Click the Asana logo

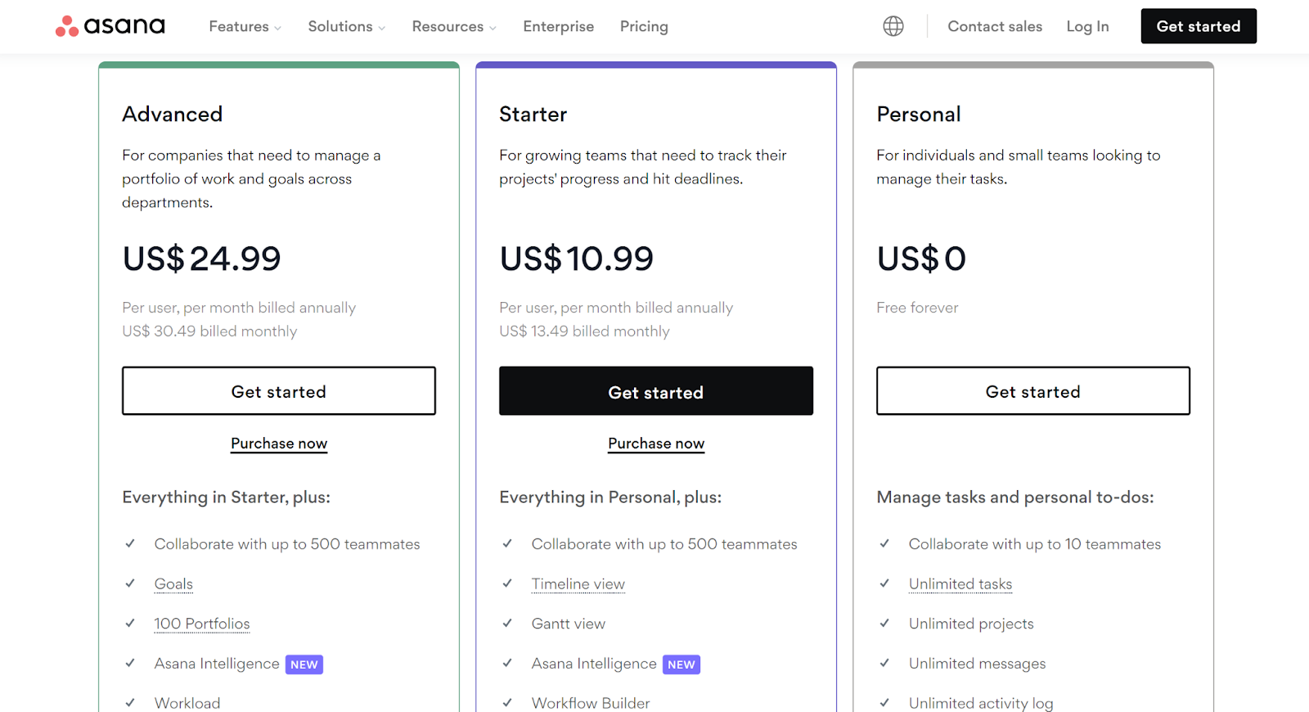tap(110, 26)
